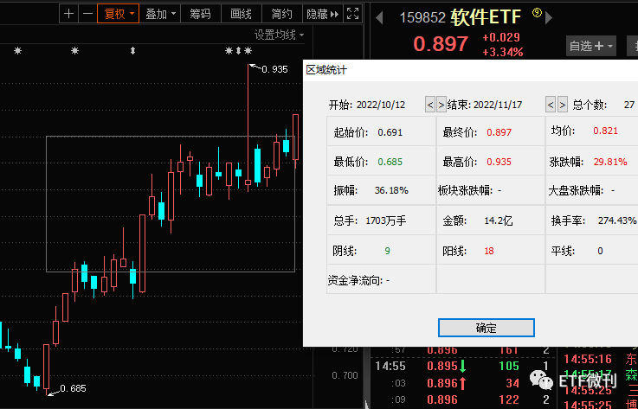Click the 软件ETF stock name title

click(486, 17)
